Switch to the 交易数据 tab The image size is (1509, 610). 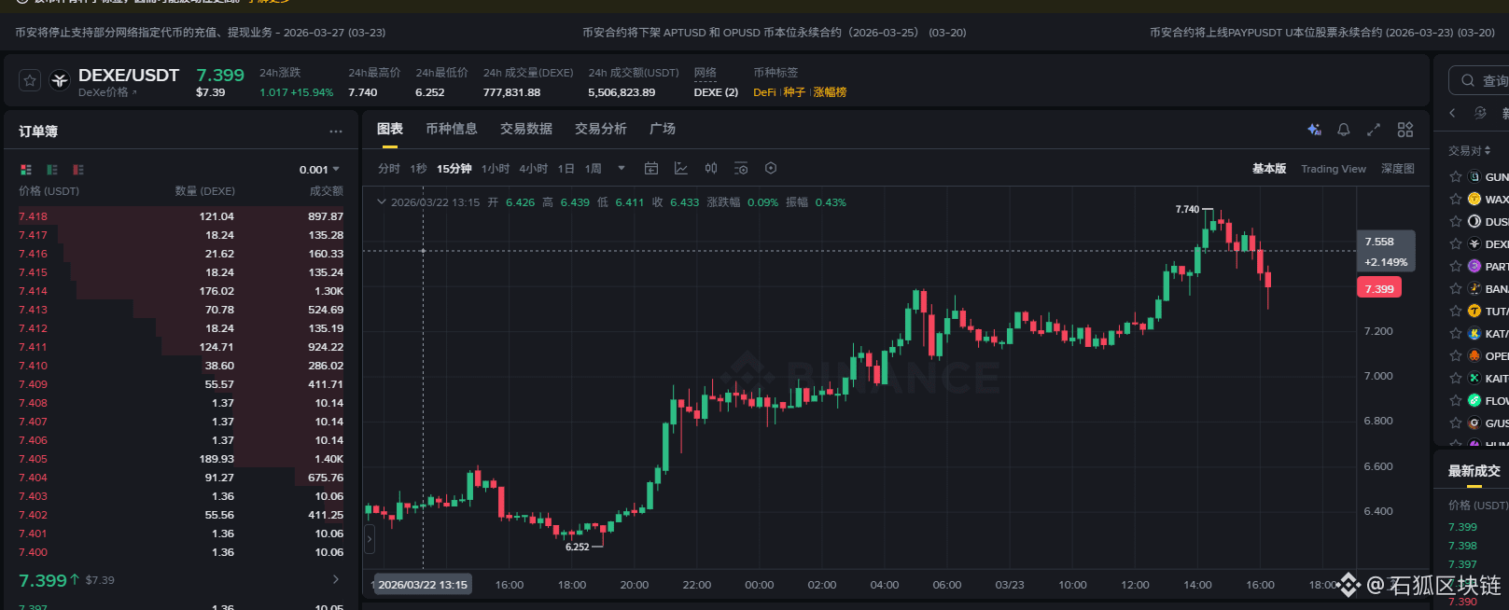point(526,129)
